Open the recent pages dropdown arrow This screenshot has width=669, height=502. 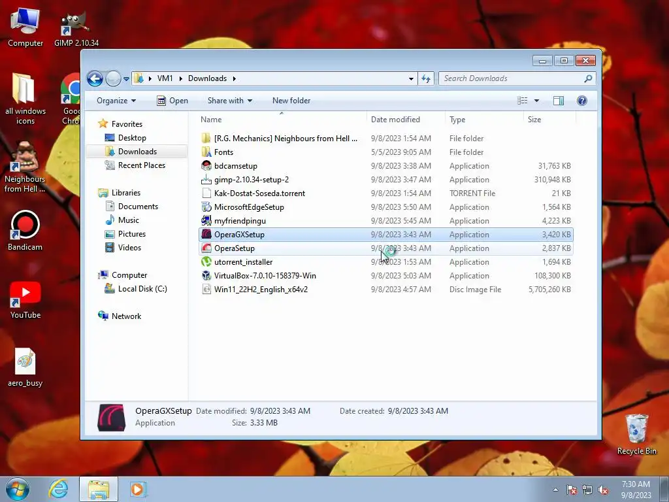pos(126,79)
